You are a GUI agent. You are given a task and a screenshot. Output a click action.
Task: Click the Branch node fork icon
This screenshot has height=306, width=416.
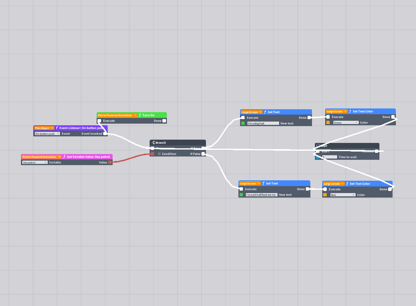153,143
